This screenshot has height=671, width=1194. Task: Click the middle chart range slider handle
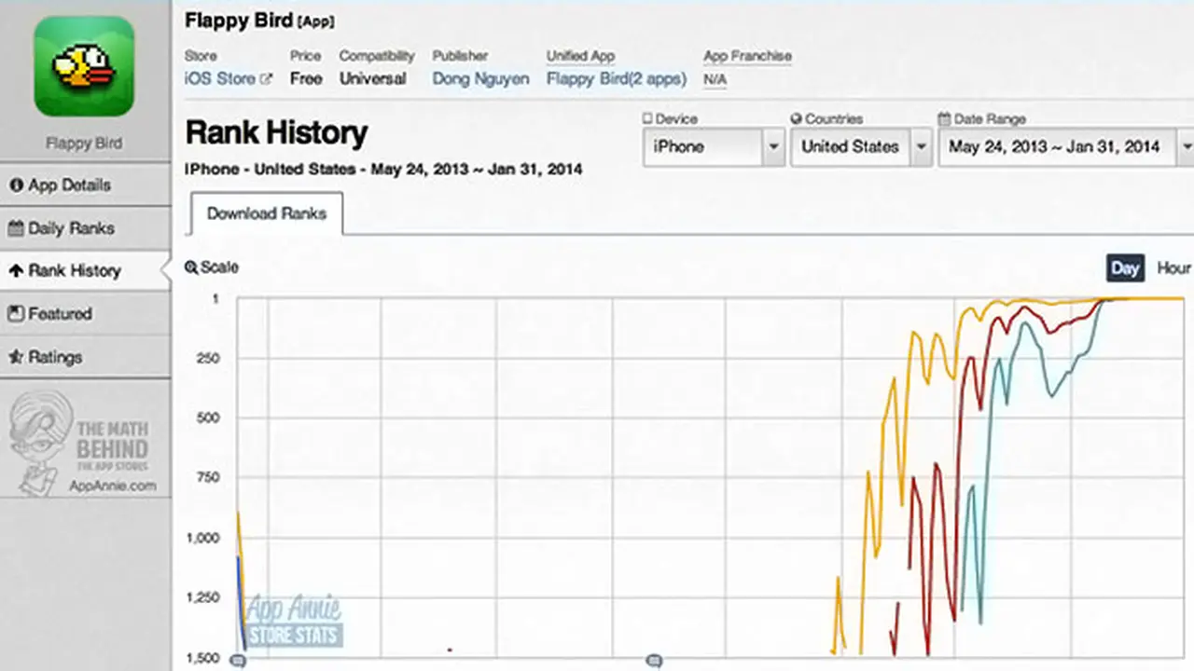pos(654,661)
